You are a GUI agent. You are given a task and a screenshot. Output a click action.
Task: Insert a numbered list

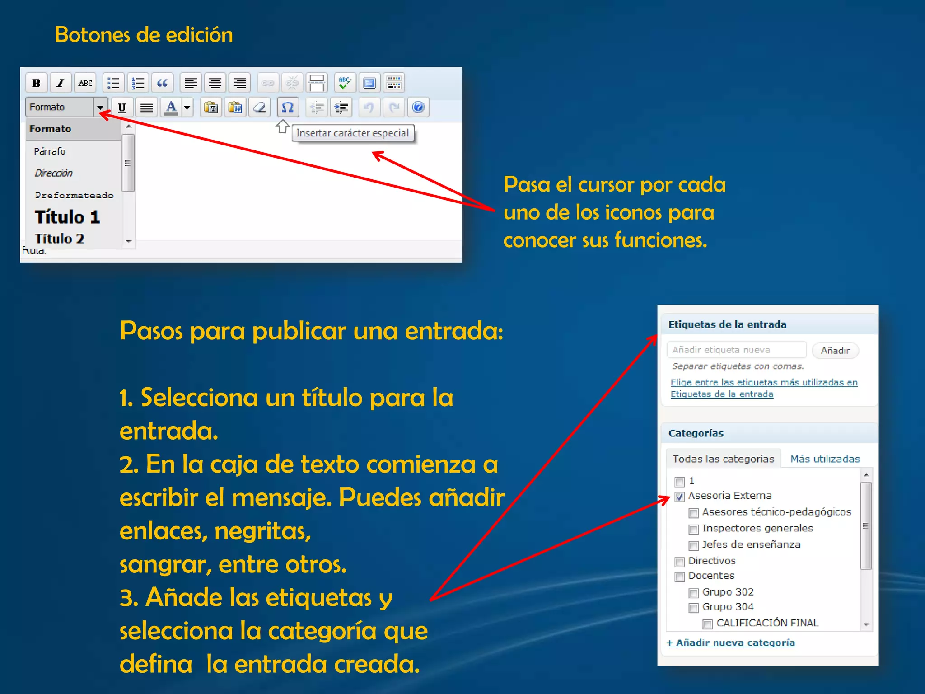pos(138,83)
